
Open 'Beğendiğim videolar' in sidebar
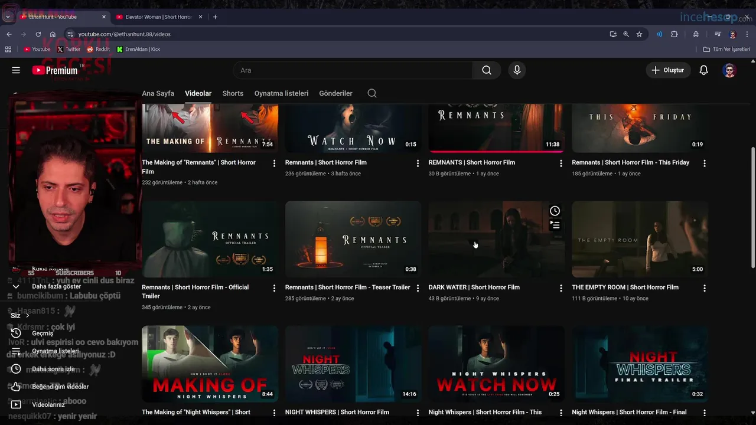[x=60, y=387]
